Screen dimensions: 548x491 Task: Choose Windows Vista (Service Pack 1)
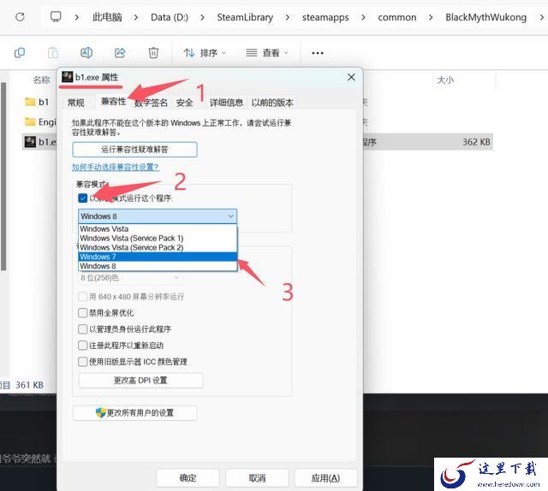[158, 238]
